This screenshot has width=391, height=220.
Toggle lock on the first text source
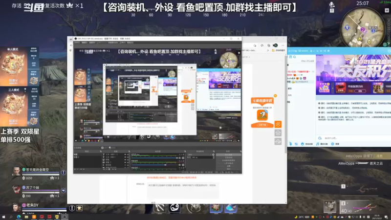point(128,154)
